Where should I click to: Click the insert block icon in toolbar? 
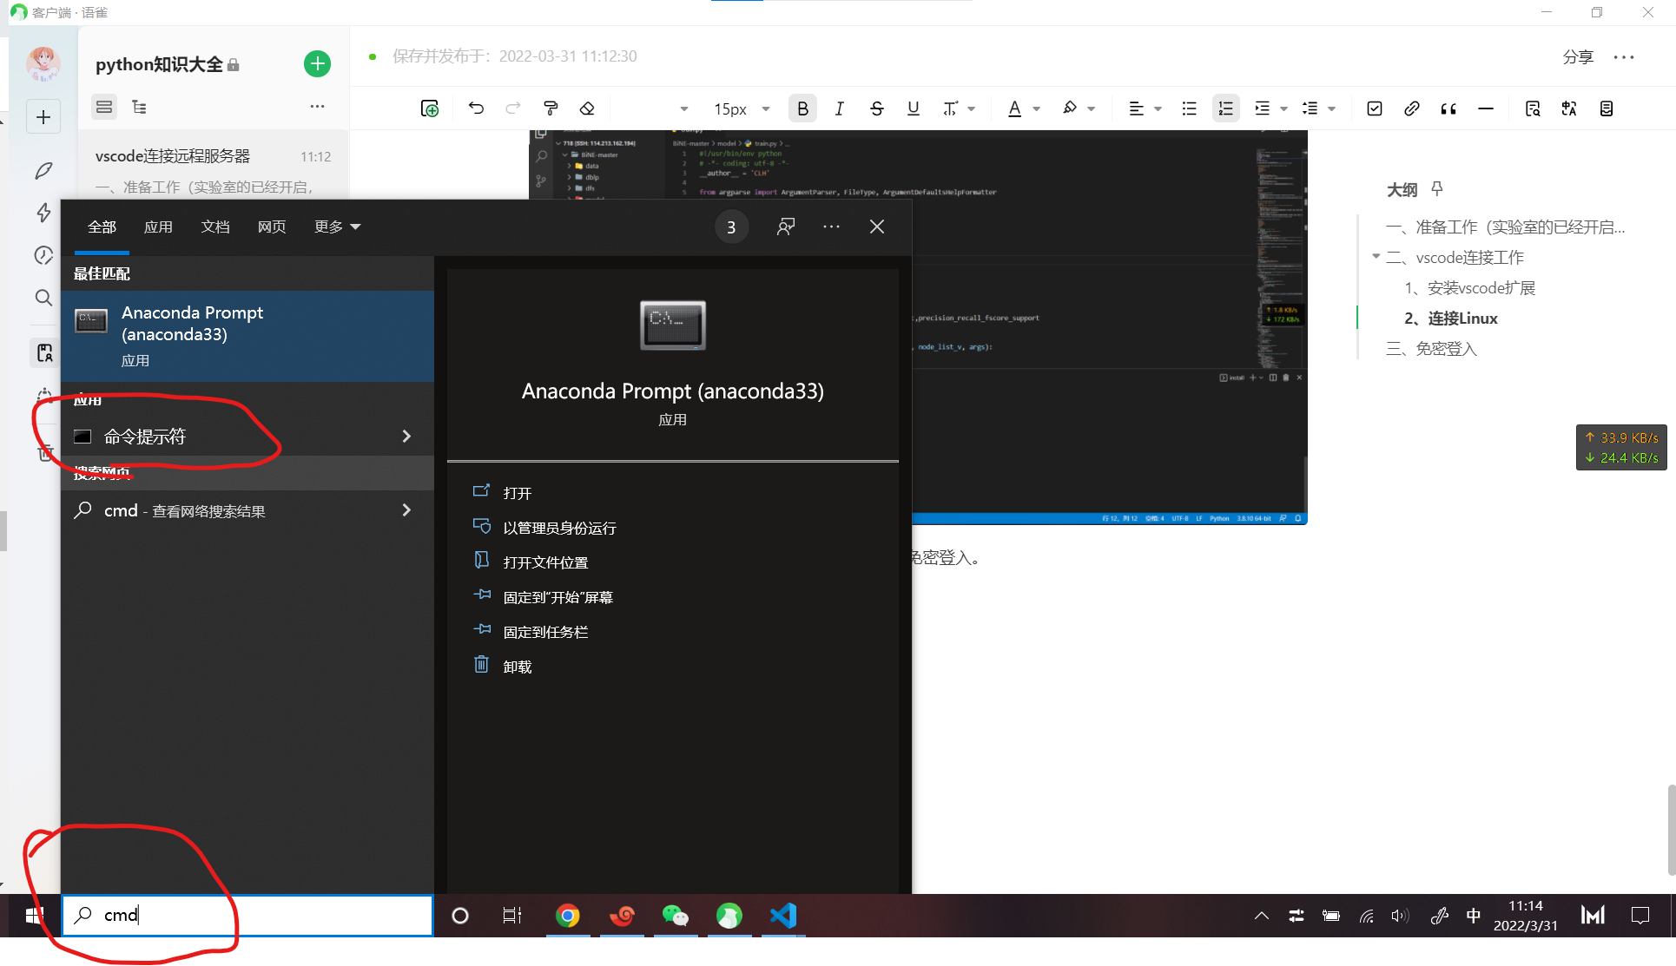[429, 108]
